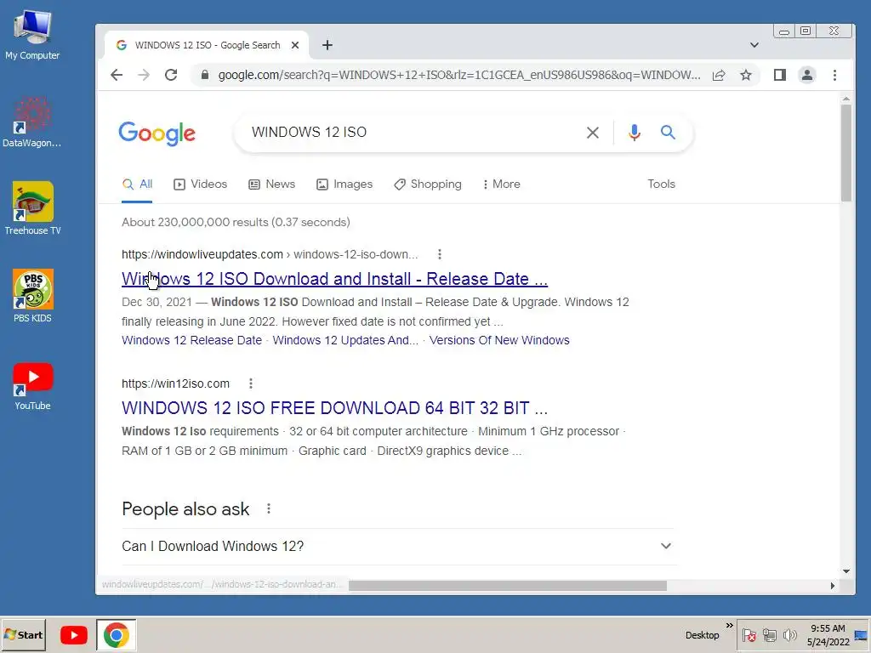Click the blue magnifier search button

tap(668, 132)
